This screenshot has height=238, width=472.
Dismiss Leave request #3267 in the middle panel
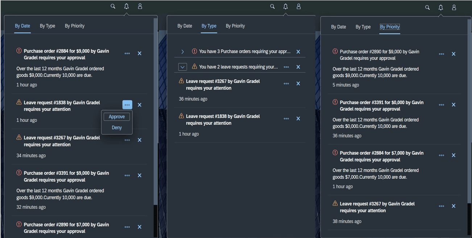298,84
